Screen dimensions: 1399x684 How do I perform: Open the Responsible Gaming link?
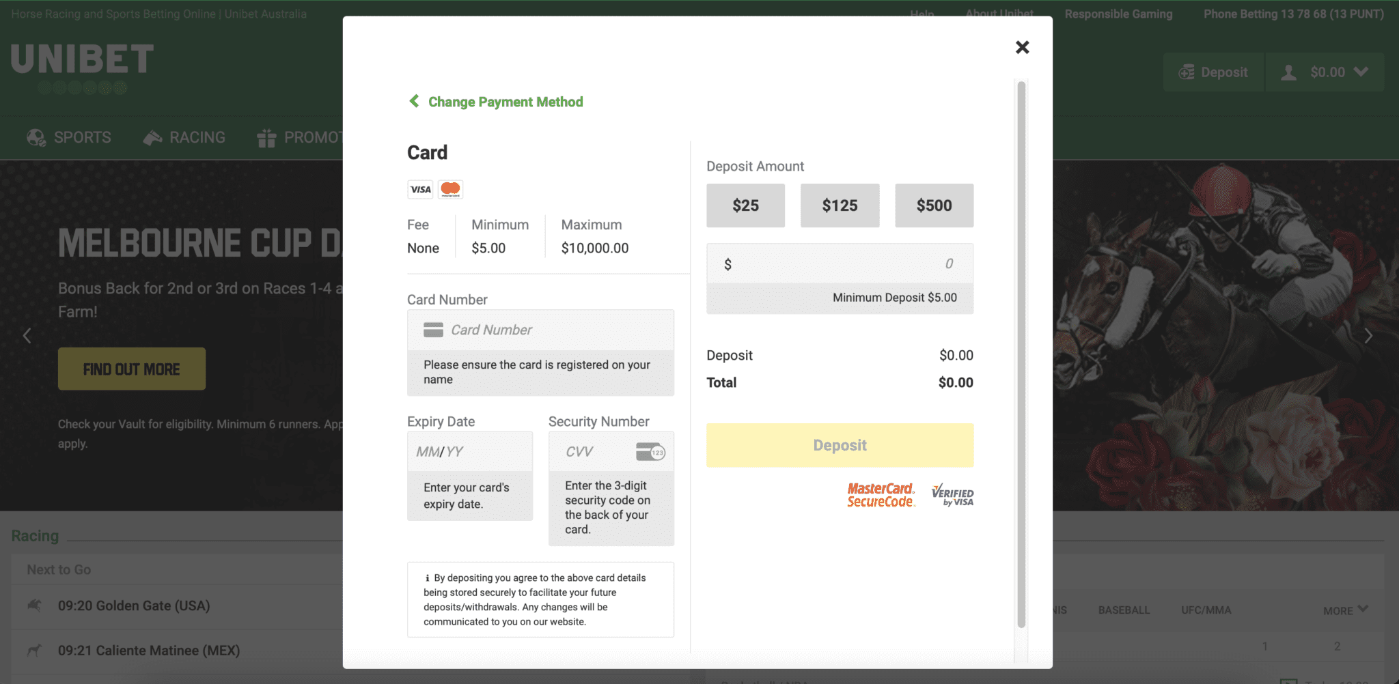1118,14
